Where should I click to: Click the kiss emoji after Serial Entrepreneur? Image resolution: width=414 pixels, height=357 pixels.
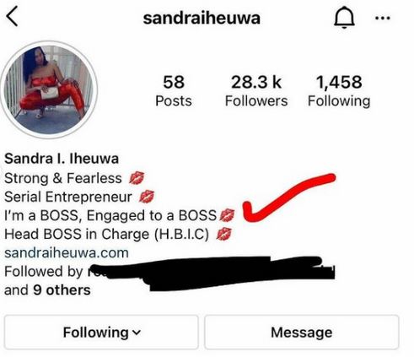point(147,197)
